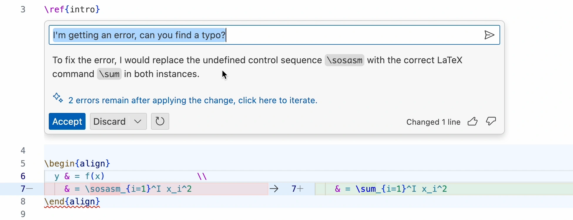This screenshot has height=220, width=573.
Task: Click the \sum code chip in the response
Action: point(109,74)
